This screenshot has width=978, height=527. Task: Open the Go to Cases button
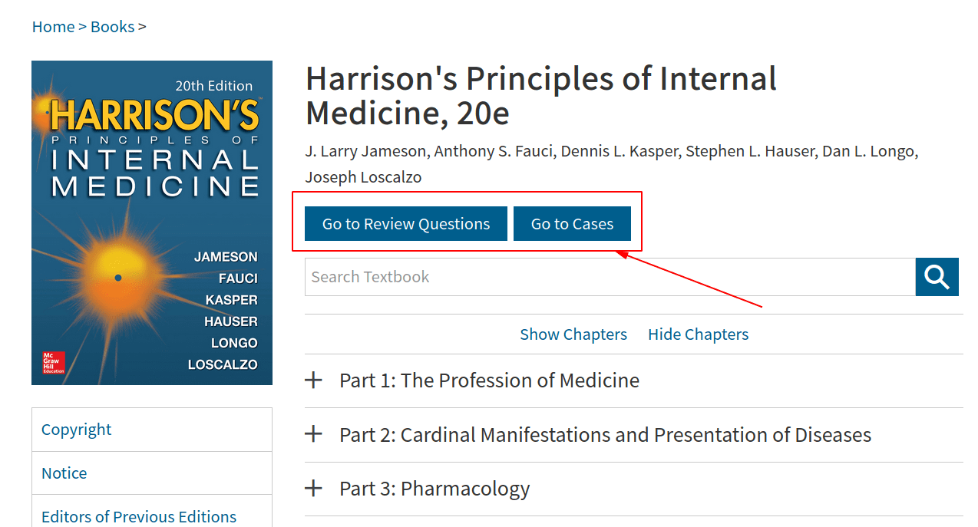(x=572, y=224)
